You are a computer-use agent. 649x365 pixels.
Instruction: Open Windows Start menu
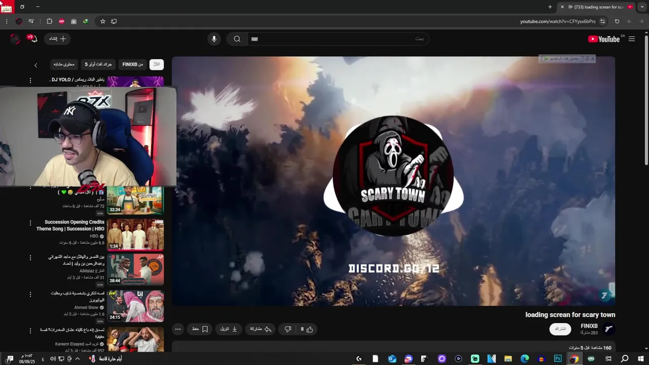tap(641, 359)
